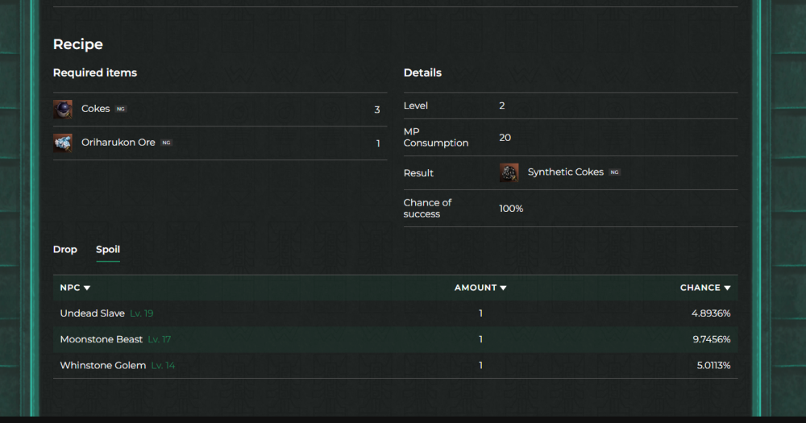Click the Undead Slave amount cell
Screen dimensions: 806x423
coord(480,313)
